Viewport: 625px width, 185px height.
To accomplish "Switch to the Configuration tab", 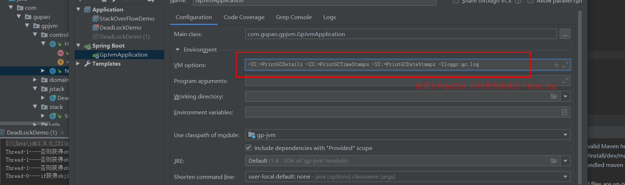I will (194, 17).
